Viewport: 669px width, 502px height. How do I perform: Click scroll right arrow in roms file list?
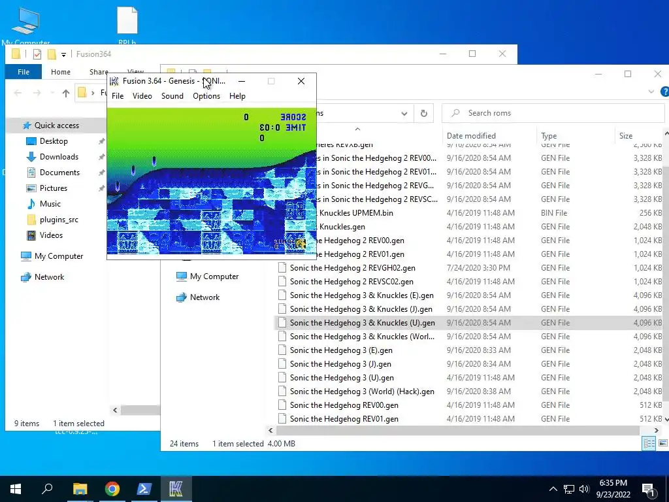point(657,430)
